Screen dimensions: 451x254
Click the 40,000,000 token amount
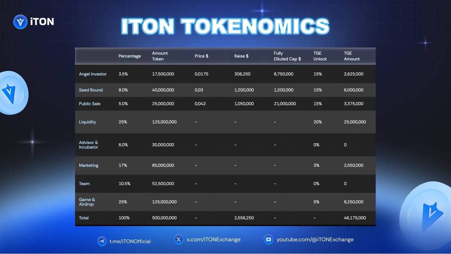[163, 90]
